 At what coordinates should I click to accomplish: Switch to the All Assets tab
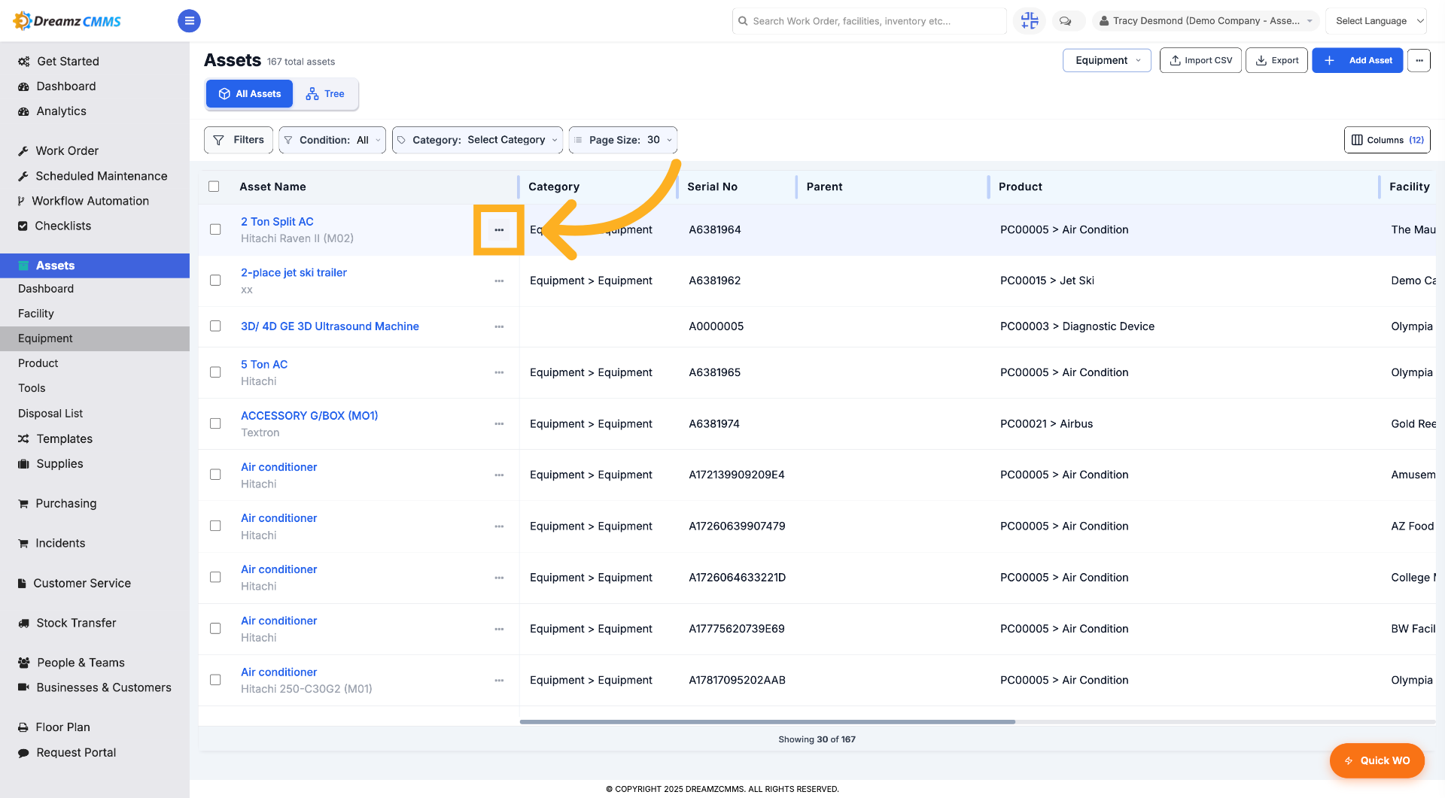coord(249,94)
